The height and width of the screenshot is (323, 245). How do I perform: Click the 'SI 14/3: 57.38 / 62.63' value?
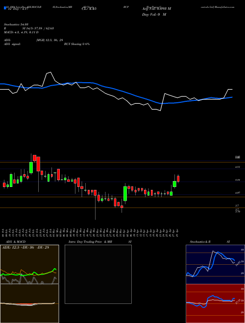coord(38,28)
